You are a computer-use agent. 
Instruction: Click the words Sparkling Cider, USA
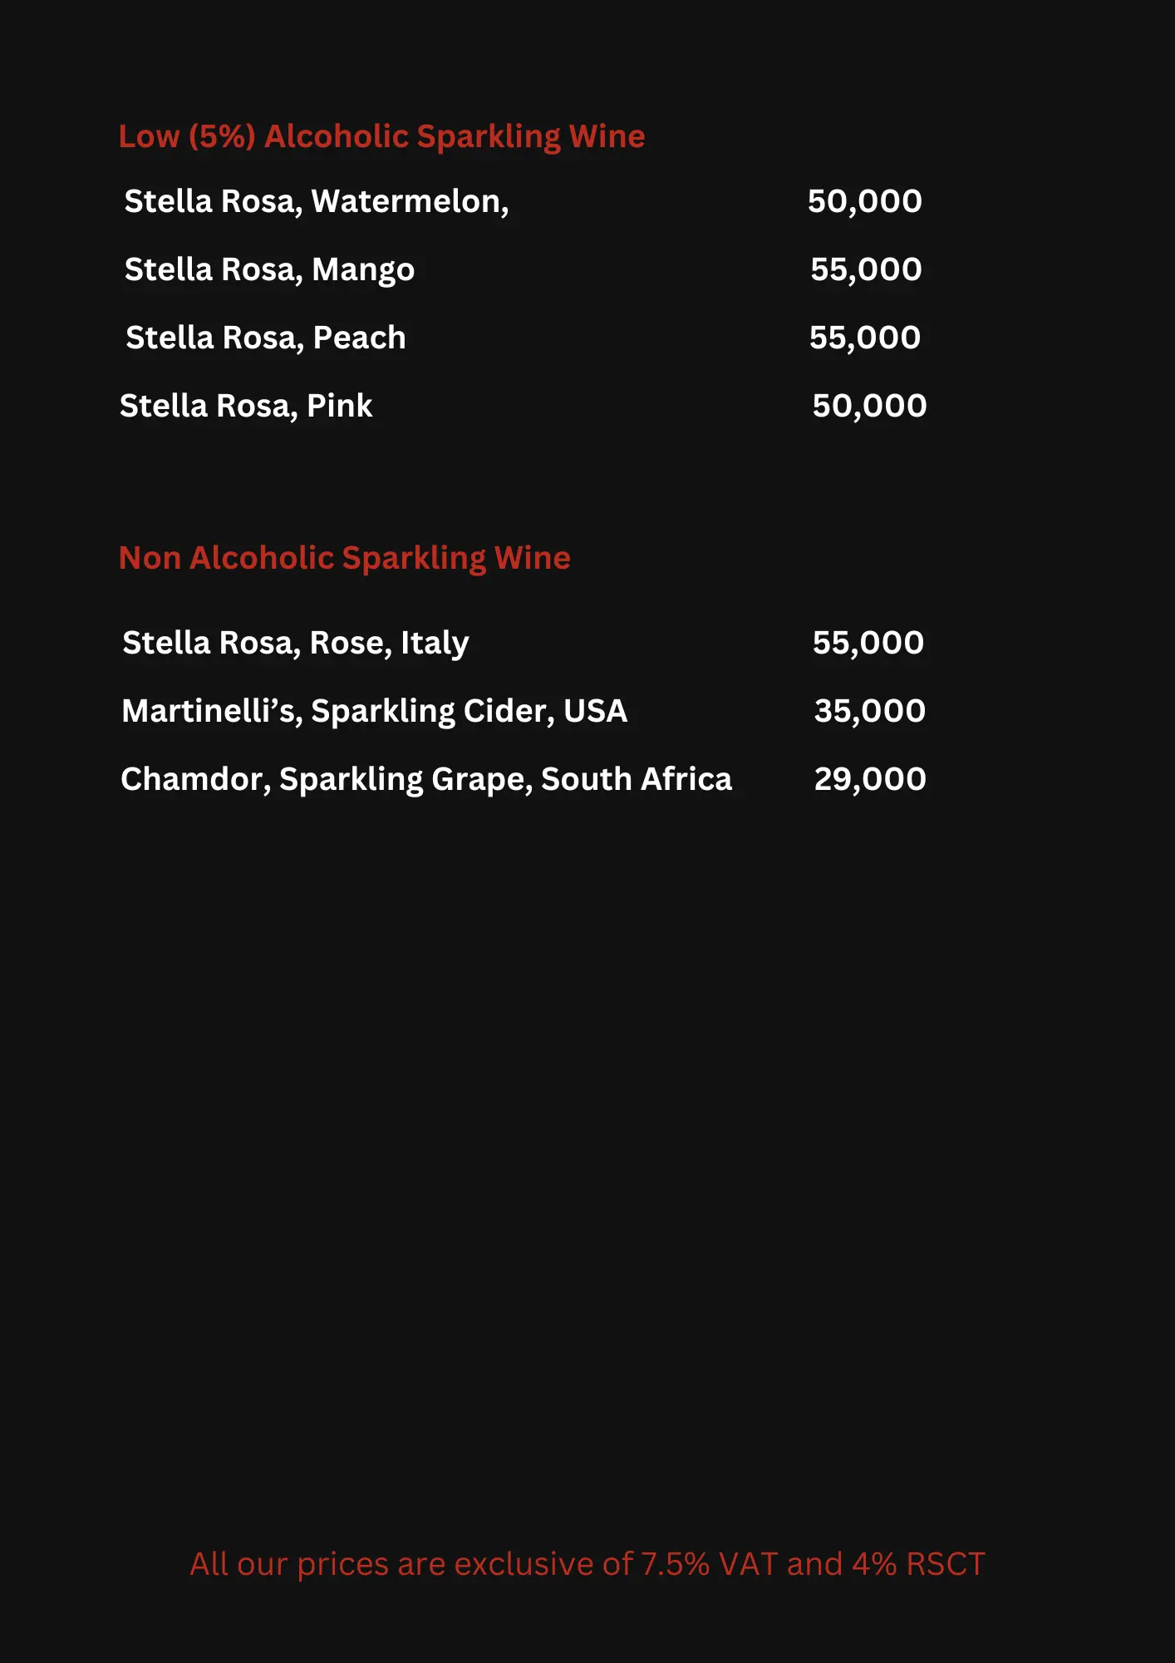[x=469, y=711]
